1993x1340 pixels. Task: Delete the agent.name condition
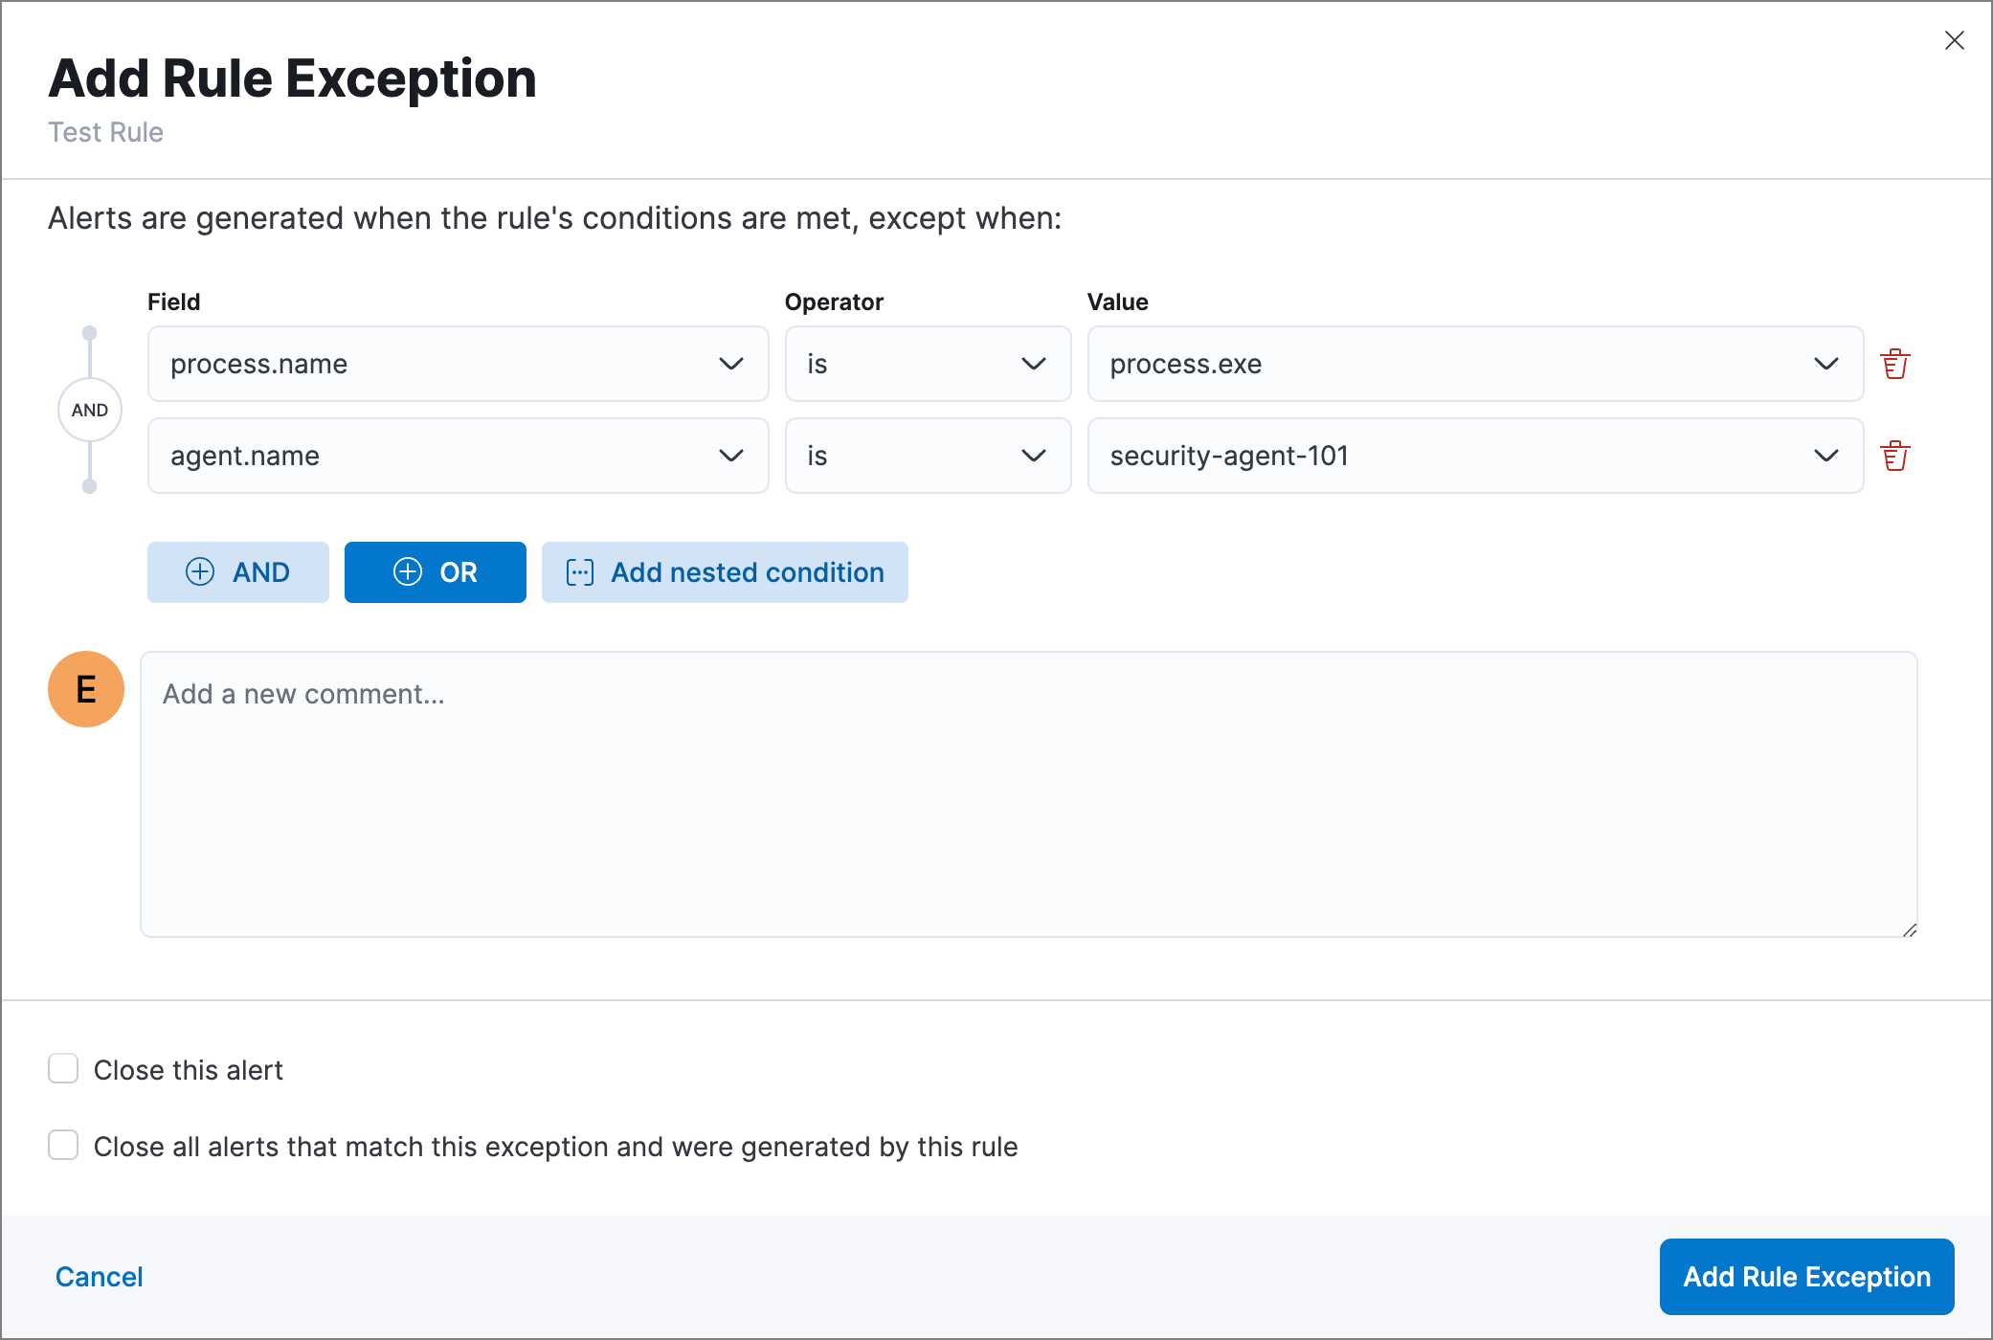1894,456
